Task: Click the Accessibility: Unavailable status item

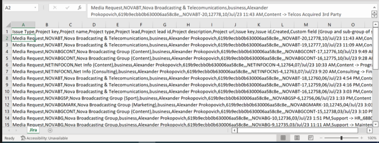Action: coord(44,138)
